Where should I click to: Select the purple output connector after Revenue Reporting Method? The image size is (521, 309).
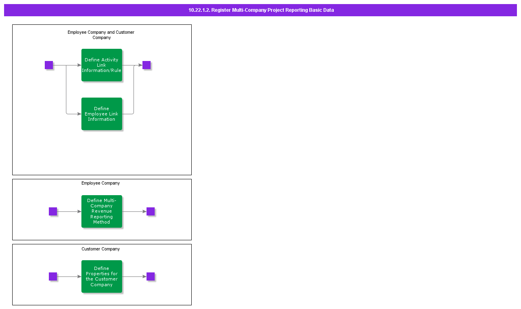[151, 211]
